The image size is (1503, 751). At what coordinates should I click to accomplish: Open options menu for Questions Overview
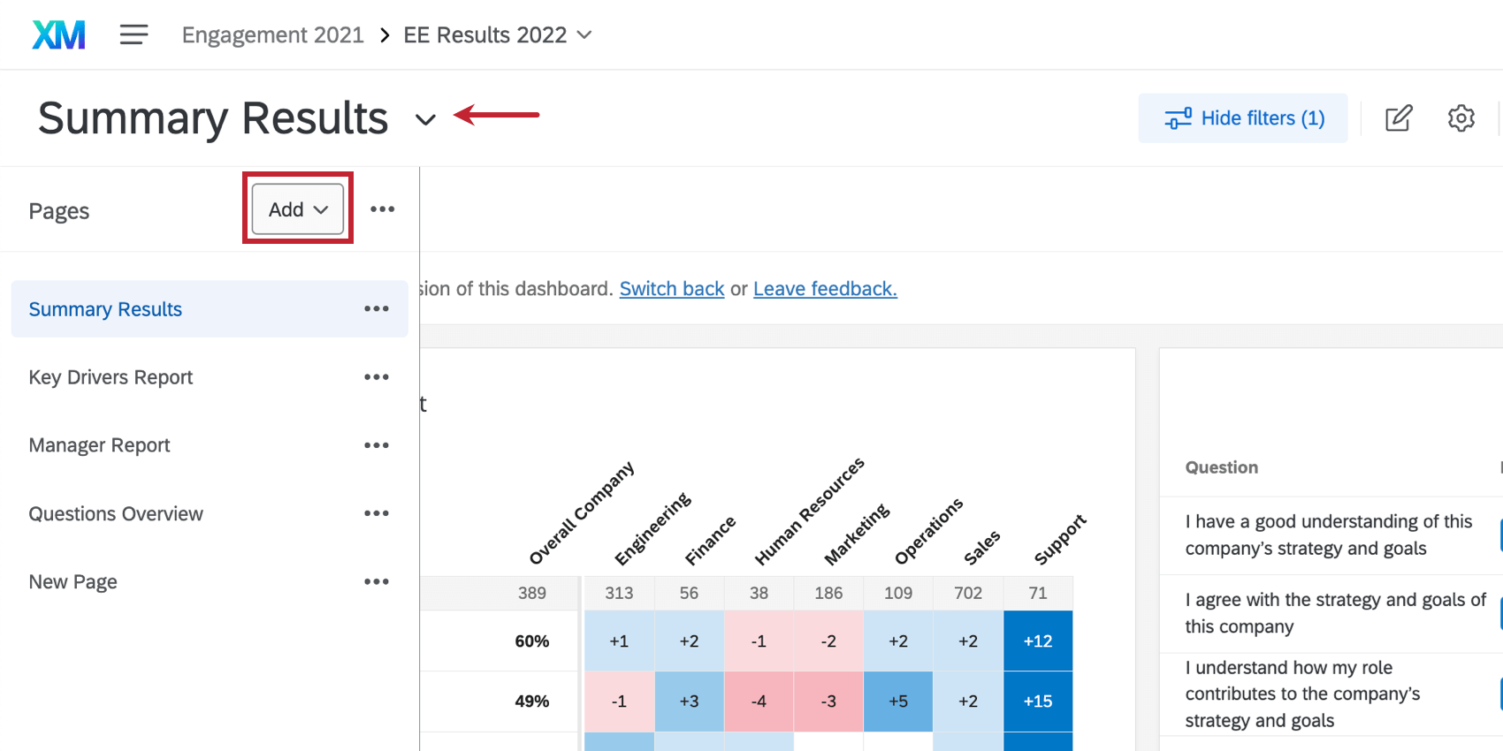(x=377, y=512)
